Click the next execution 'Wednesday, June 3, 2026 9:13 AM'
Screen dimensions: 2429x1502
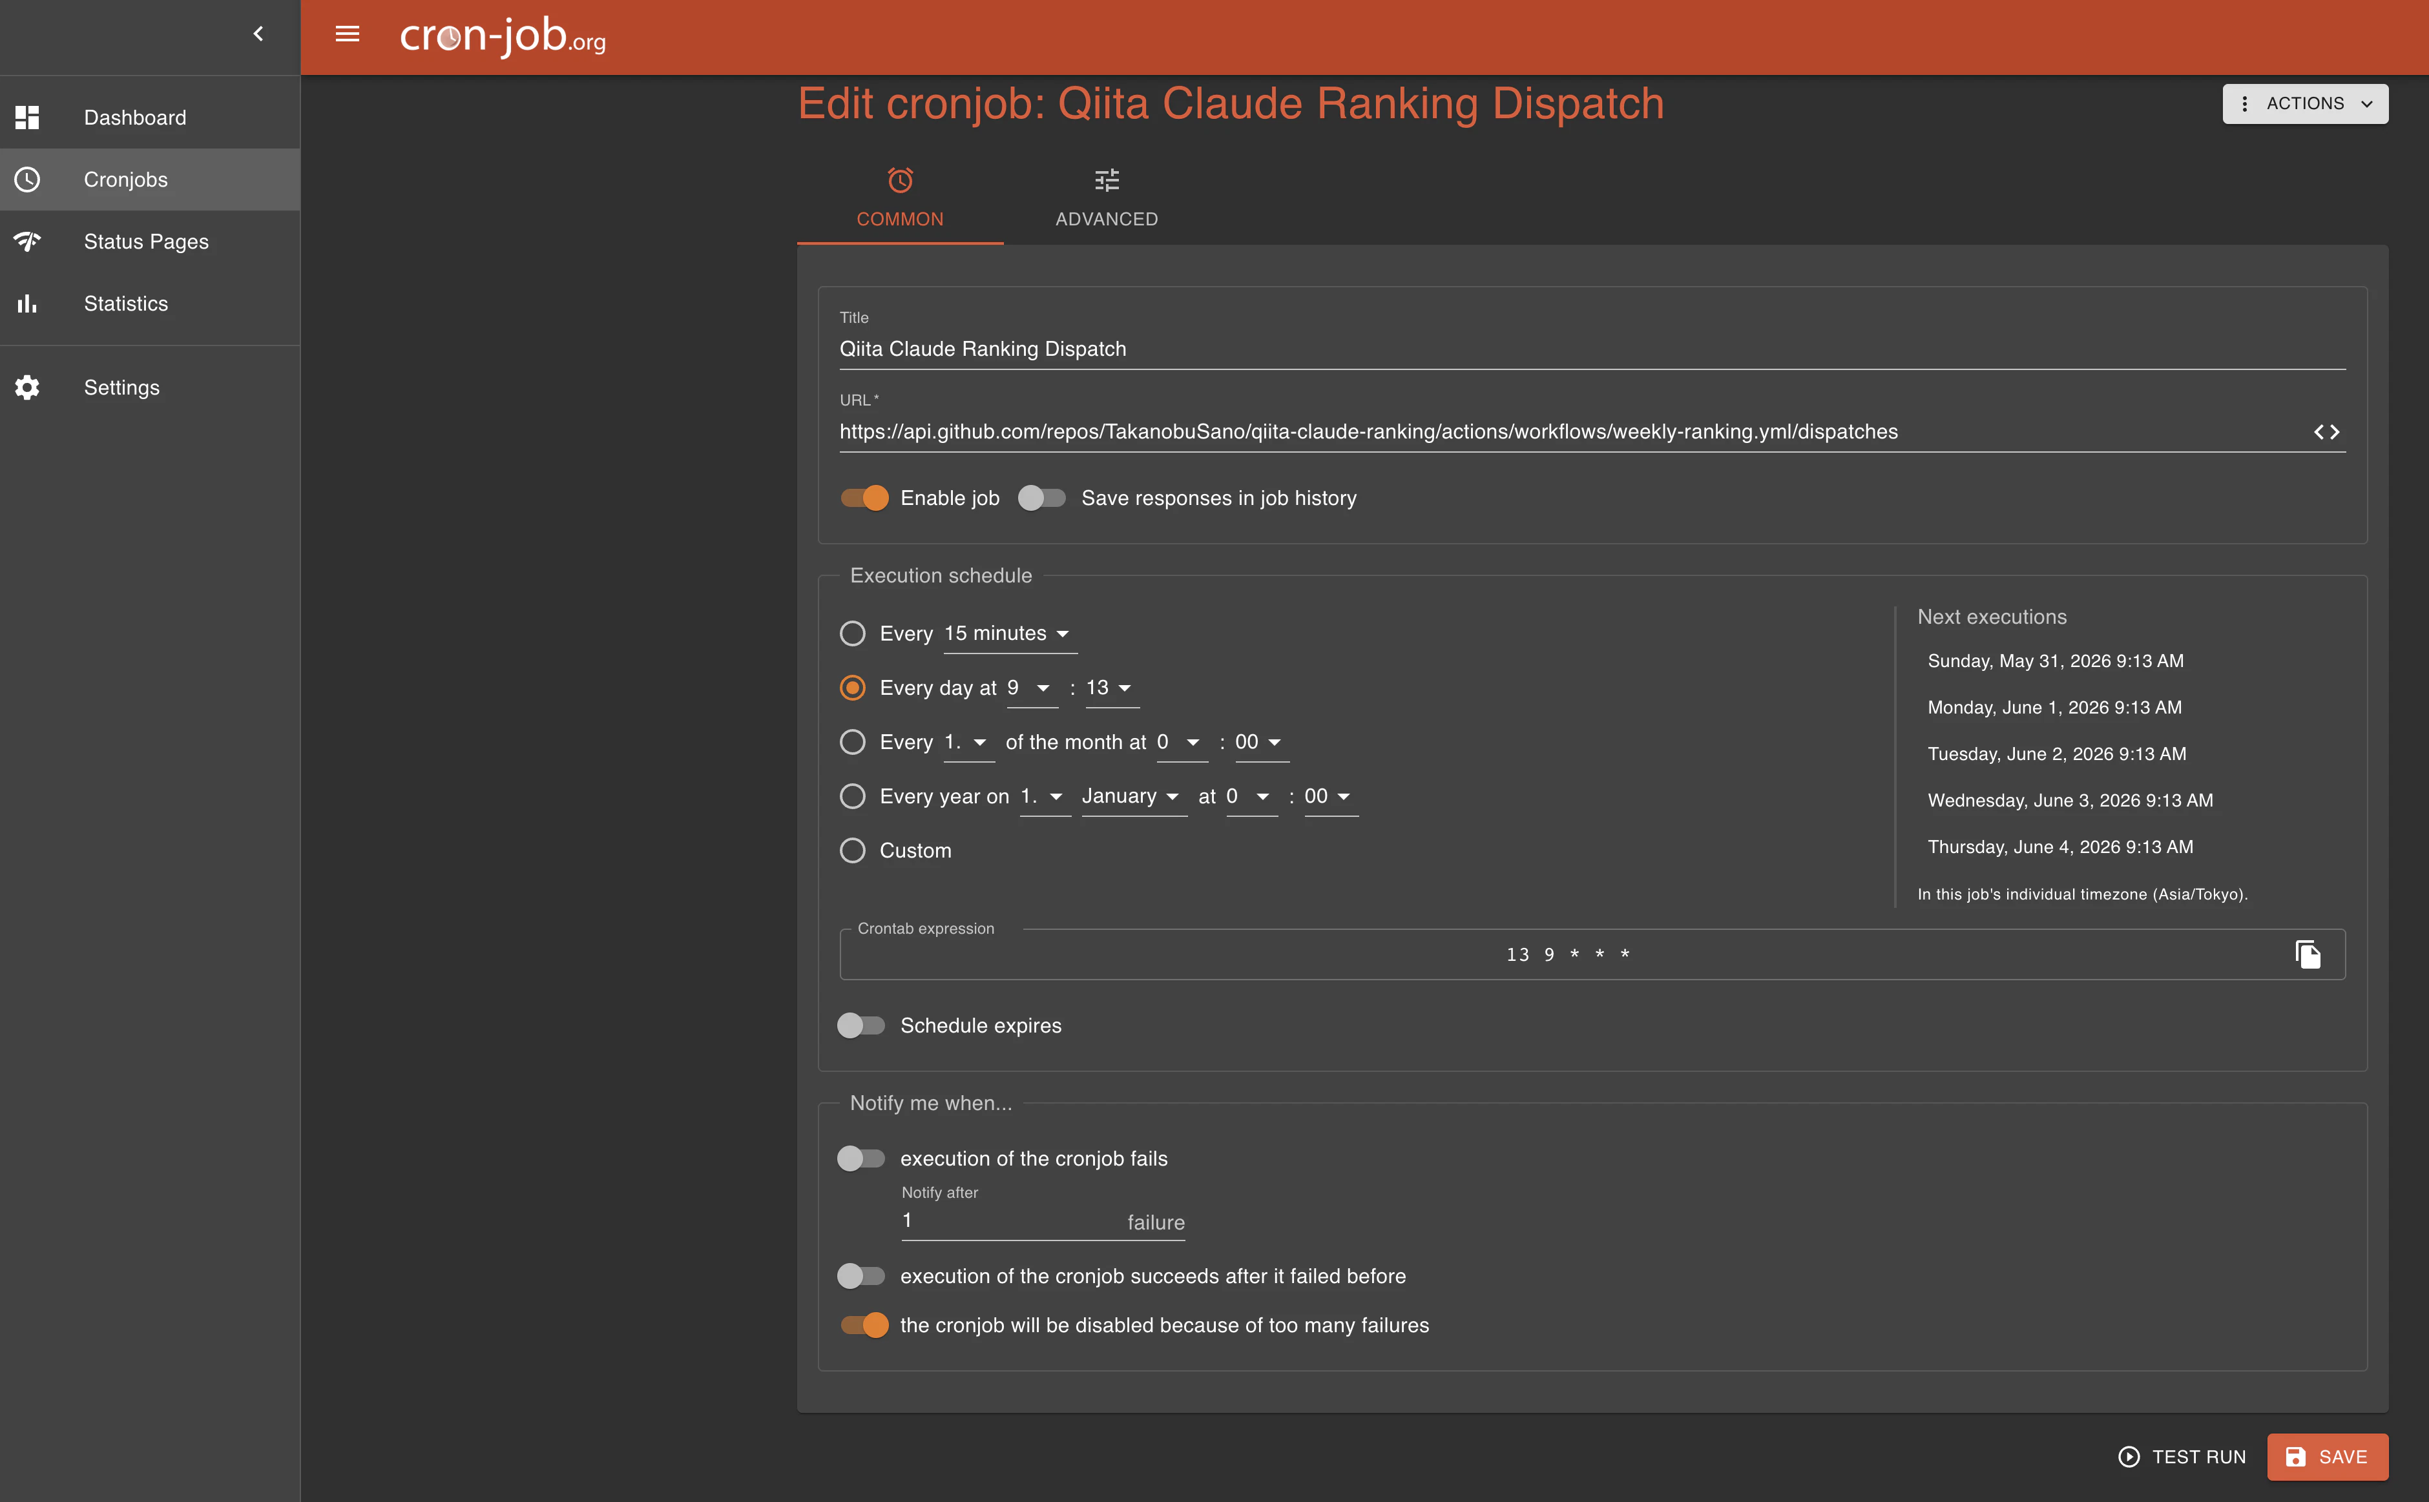point(2070,801)
